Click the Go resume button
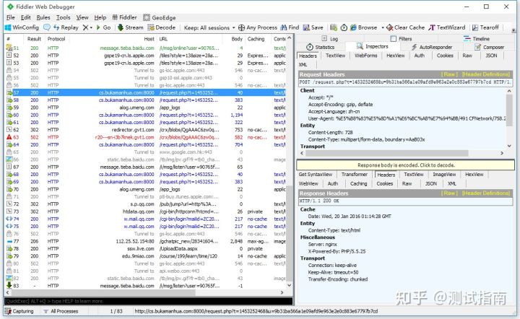Screen dimensions: 520x319 coord(104,27)
